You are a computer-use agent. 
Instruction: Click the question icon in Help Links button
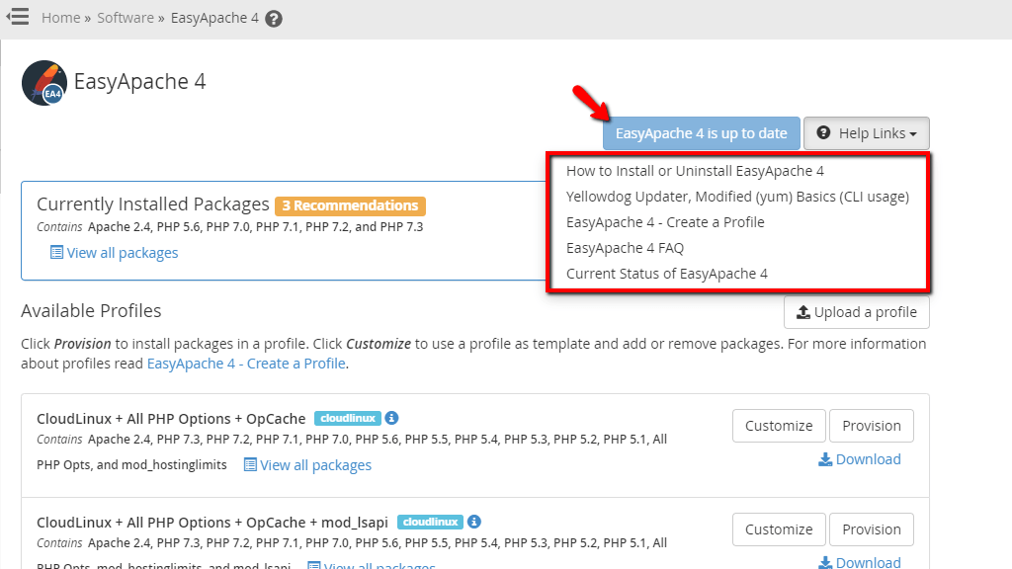[823, 133]
